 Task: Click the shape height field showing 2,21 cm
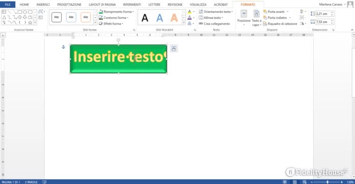point(323,14)
